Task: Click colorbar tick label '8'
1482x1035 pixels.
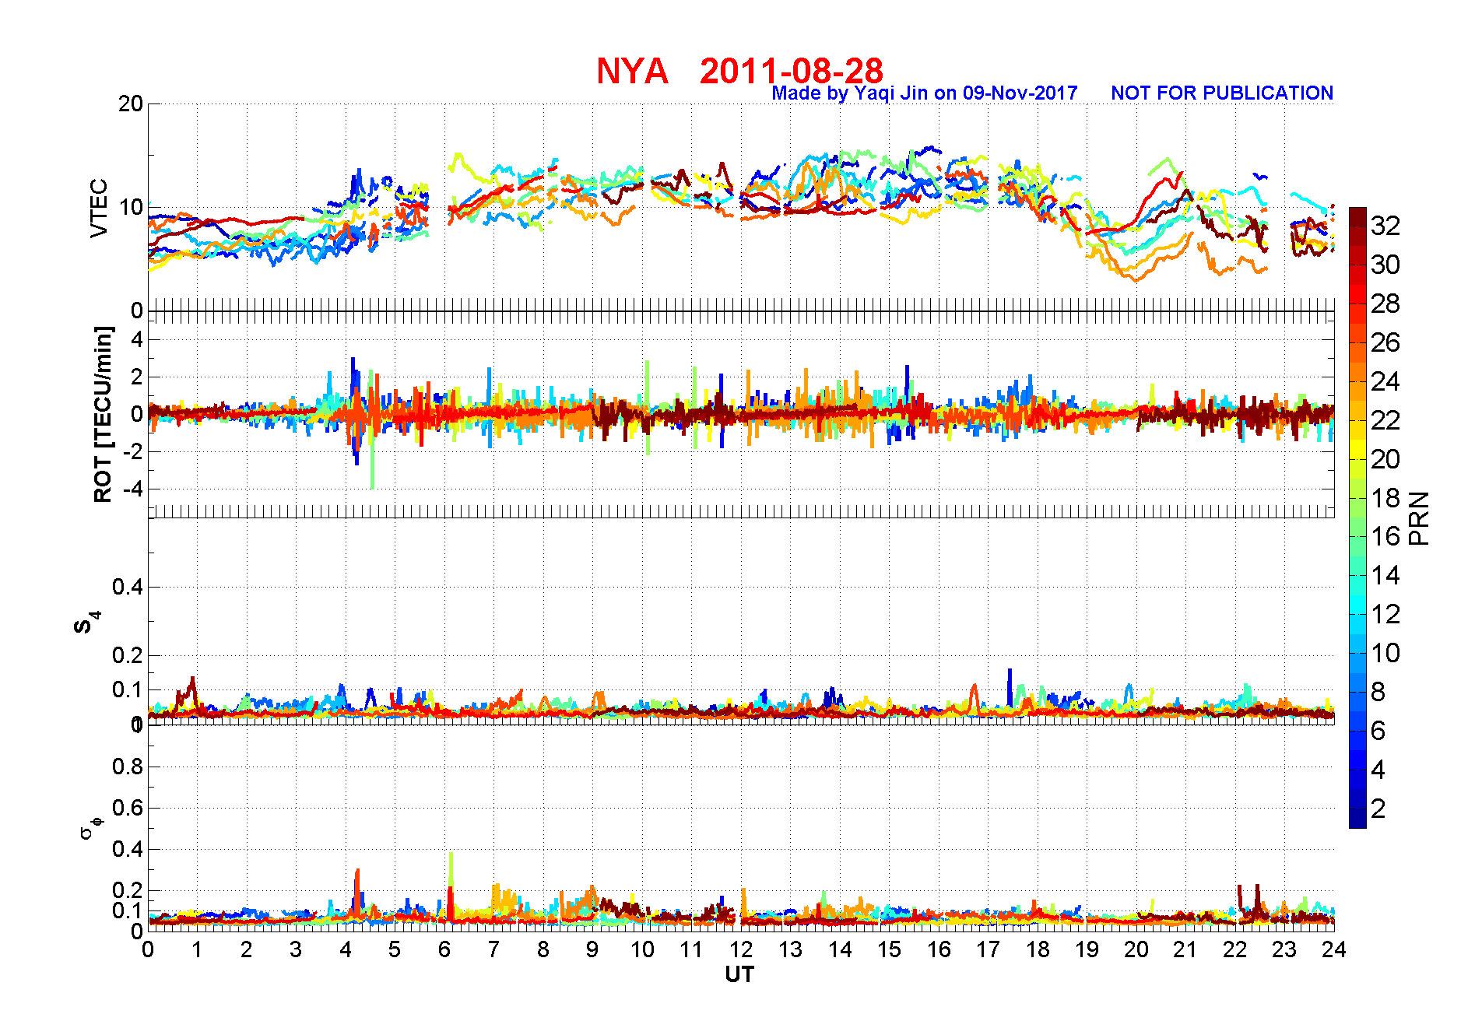Action: [x=1378, y=692]
